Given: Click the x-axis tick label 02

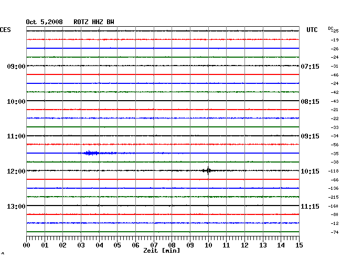Looking at the screenshot, I should click(x=62, y=245).
